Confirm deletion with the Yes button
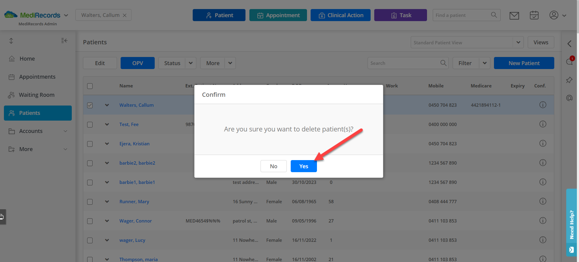Viewport: 579px width, 262px height. pos(304,166)
